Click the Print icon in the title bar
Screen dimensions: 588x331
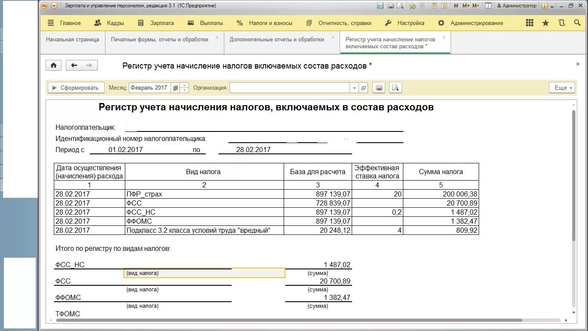coord(390,6)
